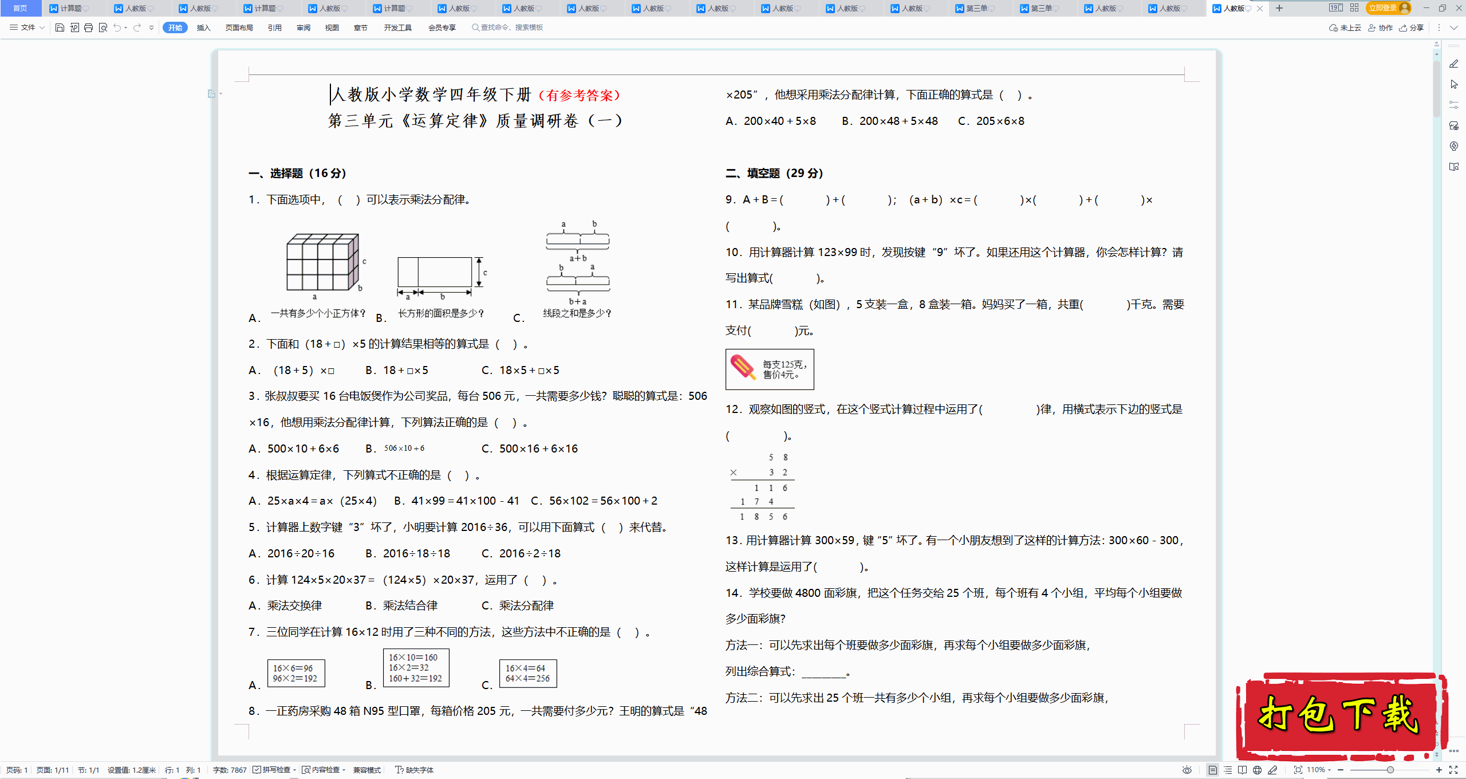Open the undo history dropdown arrow

click(126, 27)
